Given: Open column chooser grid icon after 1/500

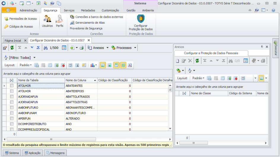Looking at the screenshot, I should click(64, 48).
